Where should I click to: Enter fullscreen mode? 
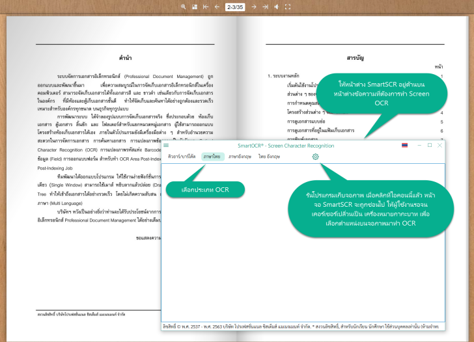tap(288, 7)
